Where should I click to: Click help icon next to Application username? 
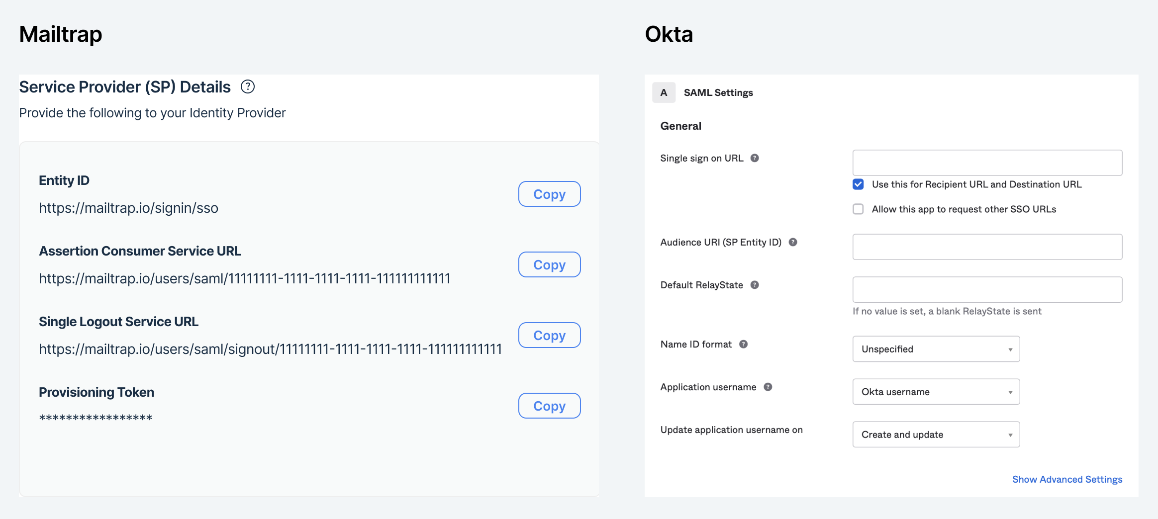768,387
